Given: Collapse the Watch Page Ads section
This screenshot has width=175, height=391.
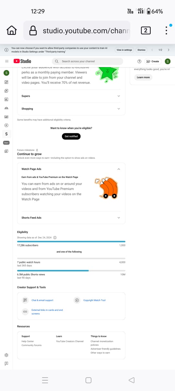Looking at the screenshot, I should click(71, 169).
